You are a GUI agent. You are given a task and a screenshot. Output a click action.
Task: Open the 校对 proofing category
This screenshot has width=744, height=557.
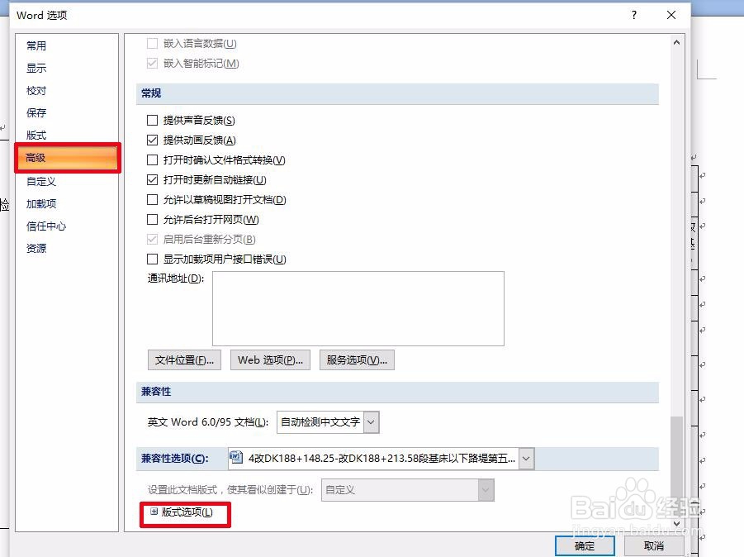36,90
